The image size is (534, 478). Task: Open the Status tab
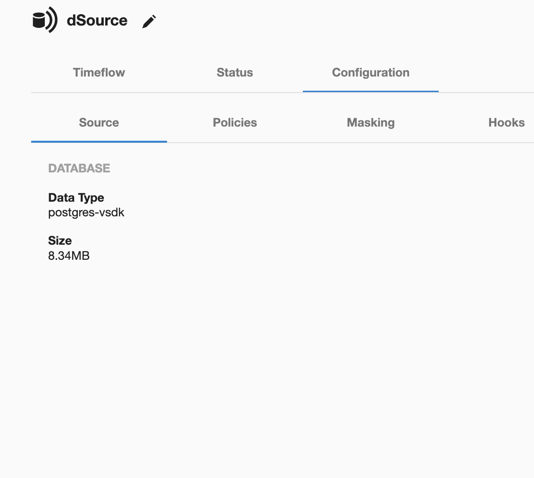pyautogui.click(x=234, y=73)
